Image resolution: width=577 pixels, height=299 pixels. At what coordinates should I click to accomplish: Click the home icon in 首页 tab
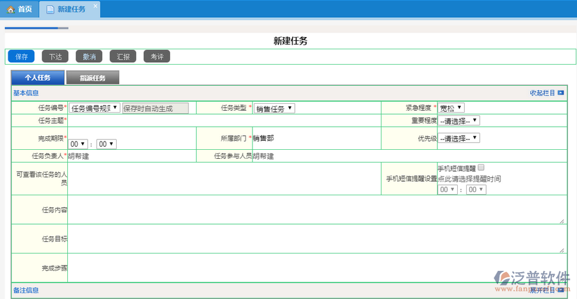coord(11,9)
